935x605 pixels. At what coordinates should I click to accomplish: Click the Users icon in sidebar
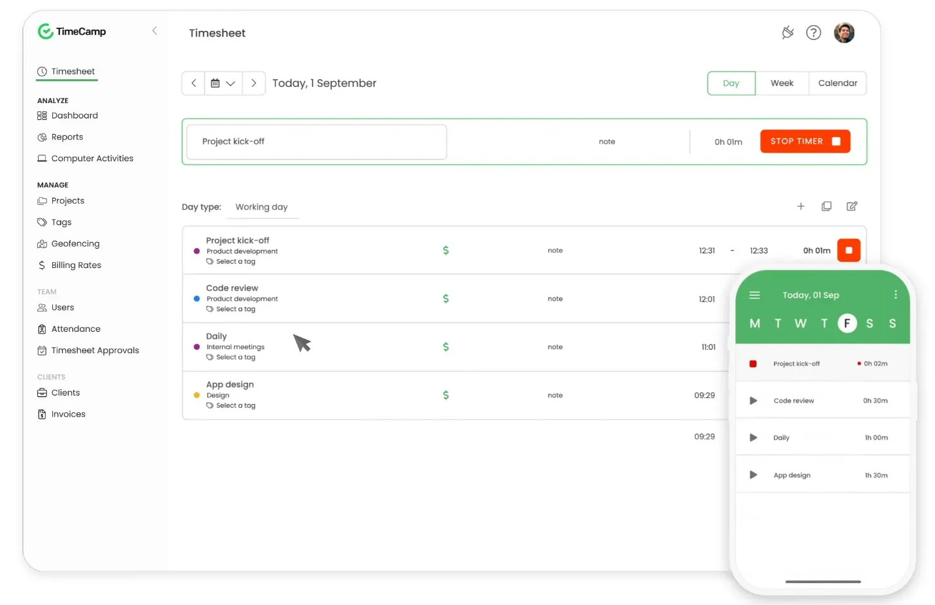pyautogui.click(x=42, y=307)
